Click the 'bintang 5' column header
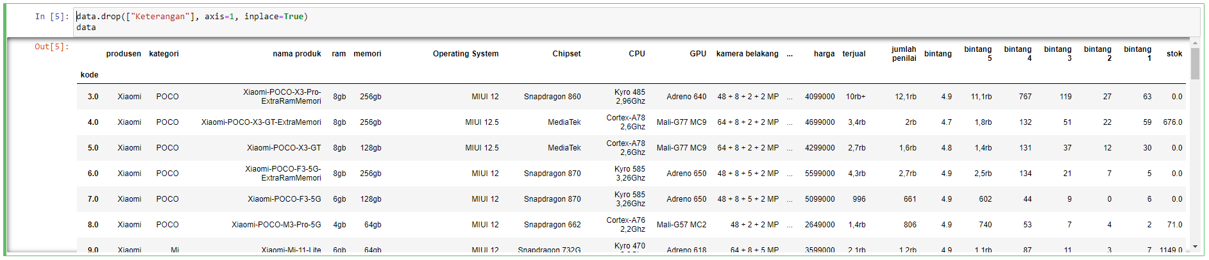Image resolution: width=1209 pixels, height=260 pixels. point(978,54)
